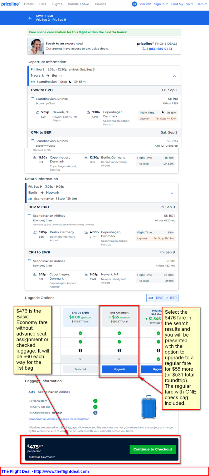Click the landing icon beside 4:00p Copenhagen

click(86, 232)
